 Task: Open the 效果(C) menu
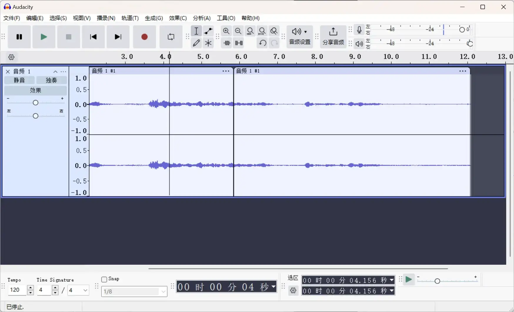tap(178, 18)
